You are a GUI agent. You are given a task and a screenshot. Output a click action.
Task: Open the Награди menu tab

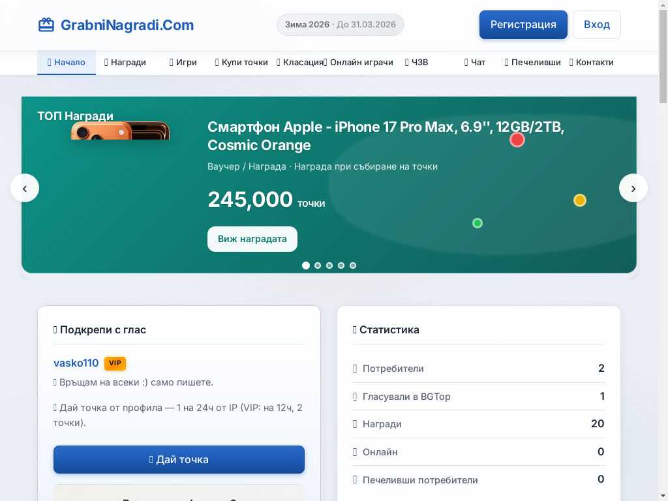click(x=125, y=63)
